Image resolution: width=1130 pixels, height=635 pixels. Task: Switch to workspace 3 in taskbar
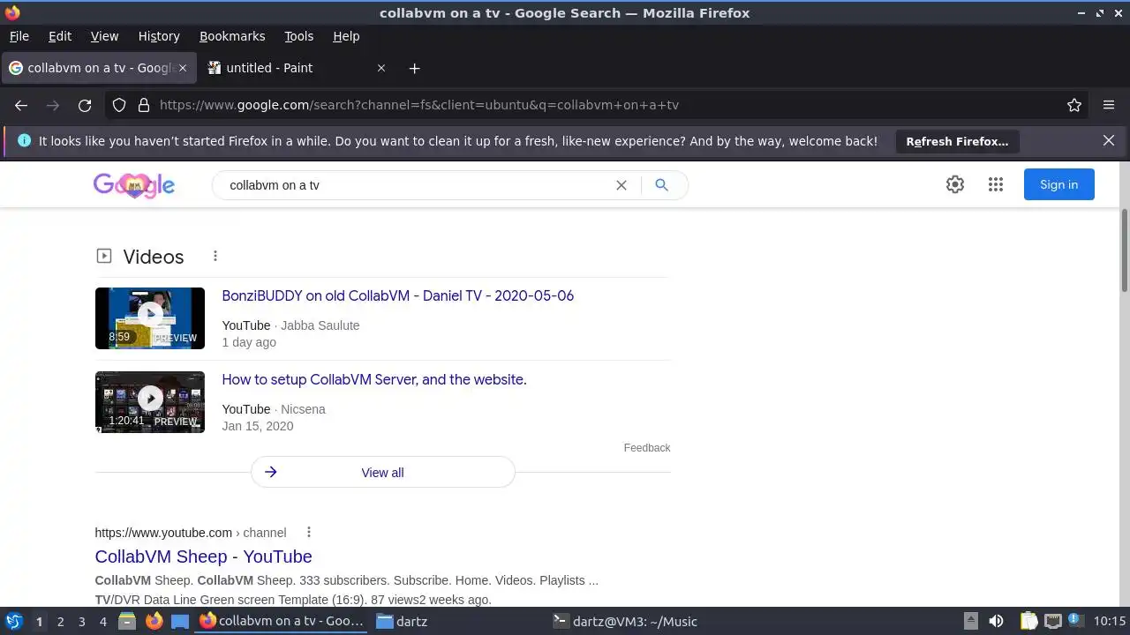(81, 622)
